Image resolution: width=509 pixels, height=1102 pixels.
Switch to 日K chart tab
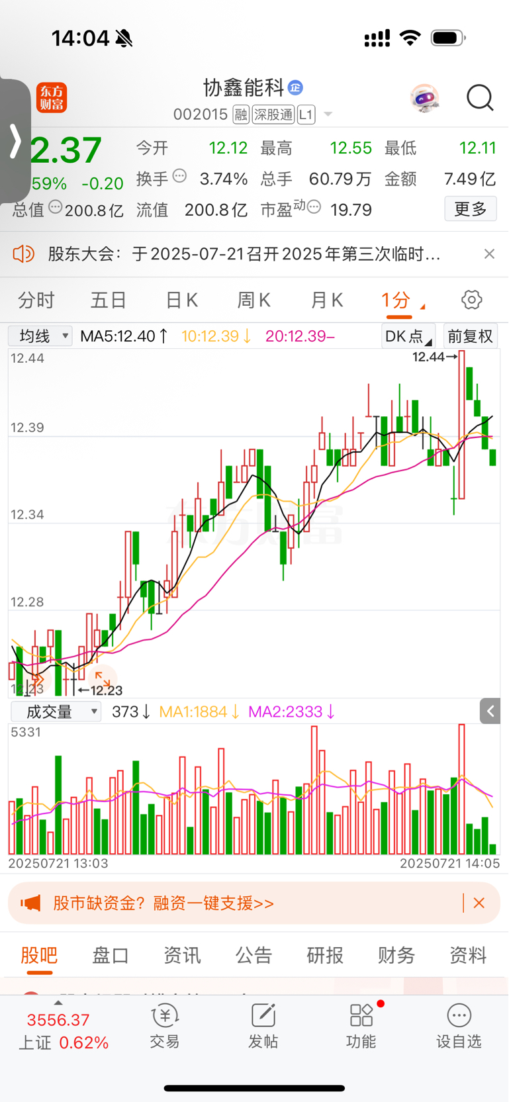point(181,300)
